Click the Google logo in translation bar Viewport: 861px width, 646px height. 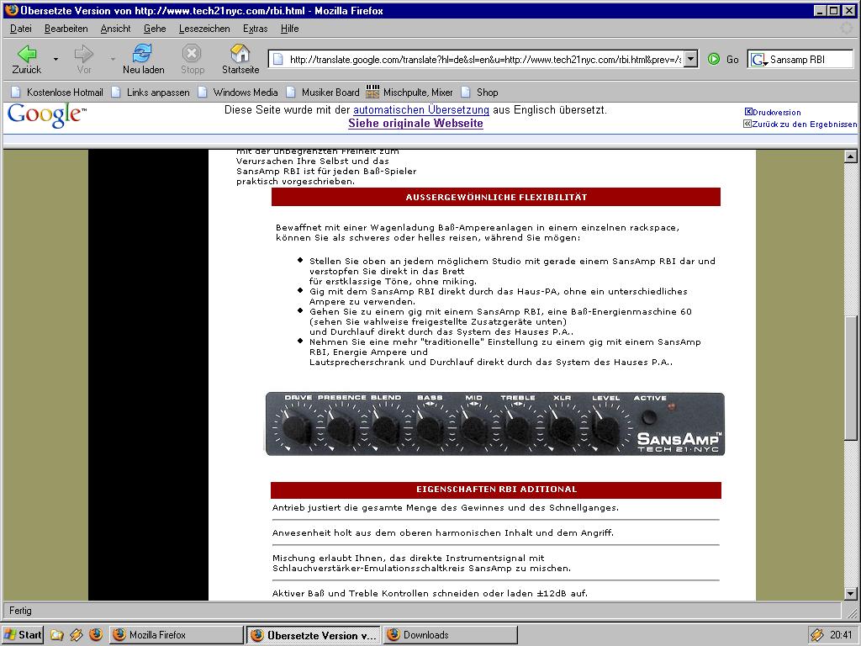pyautogui.click(x=46, y=115)
